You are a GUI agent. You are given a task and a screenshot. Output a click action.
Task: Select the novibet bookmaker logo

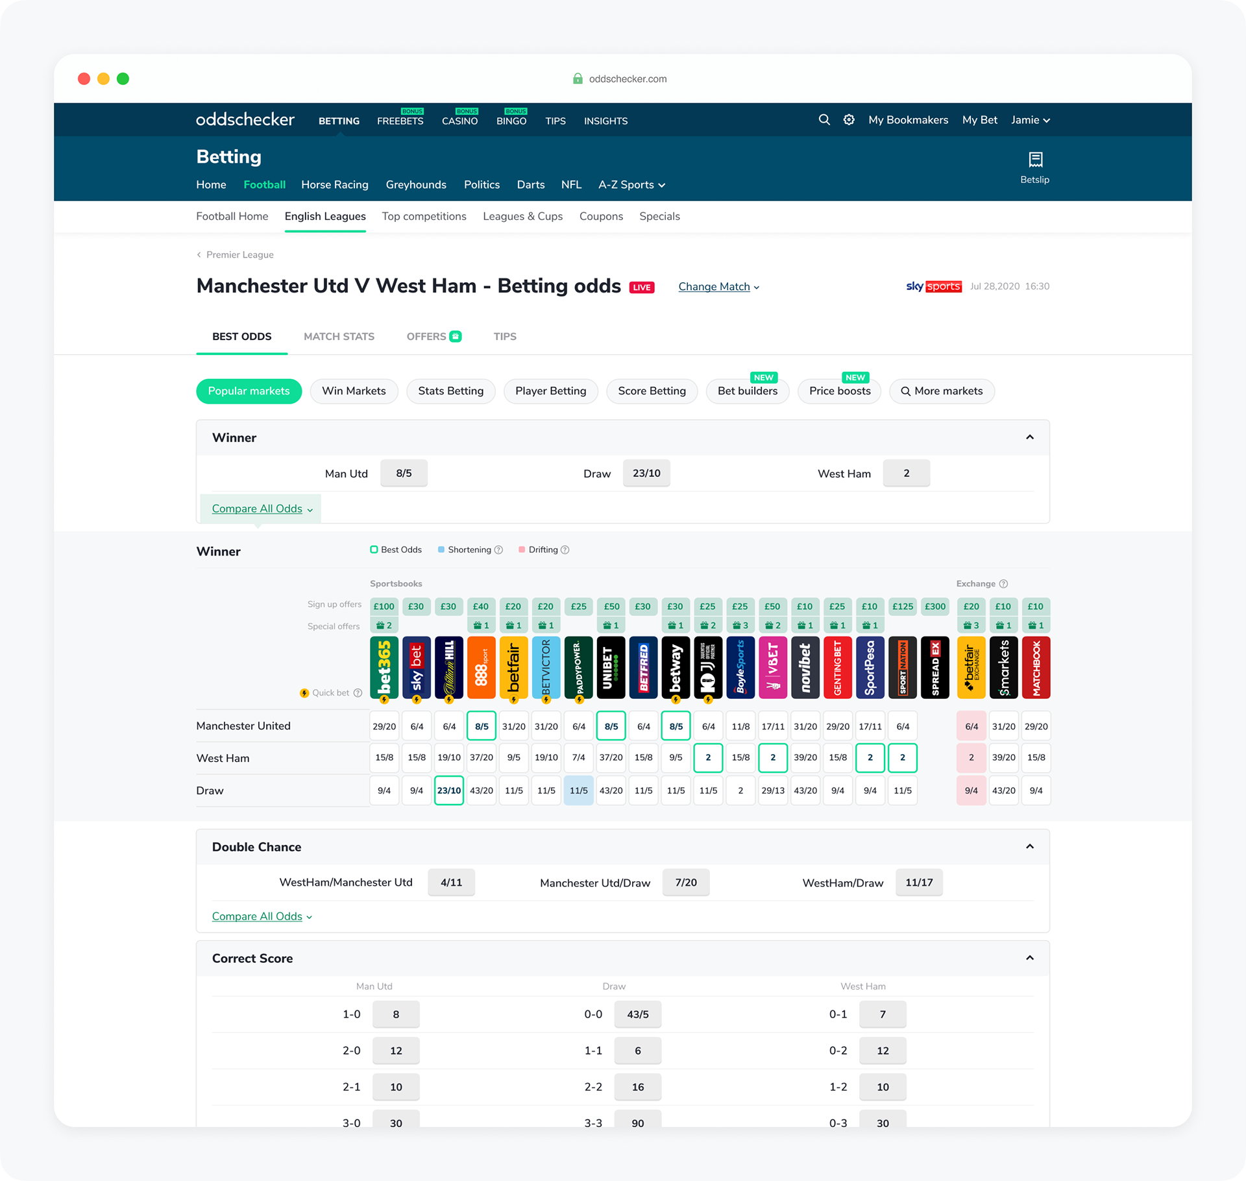click(x=805, y=667)
